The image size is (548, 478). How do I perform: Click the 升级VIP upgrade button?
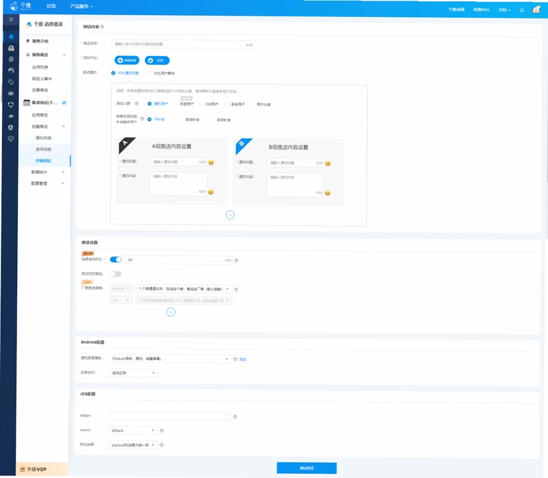(42, 469)
